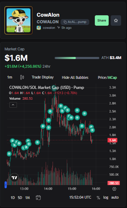Open the cowalon creator profile link

point(49,28)
